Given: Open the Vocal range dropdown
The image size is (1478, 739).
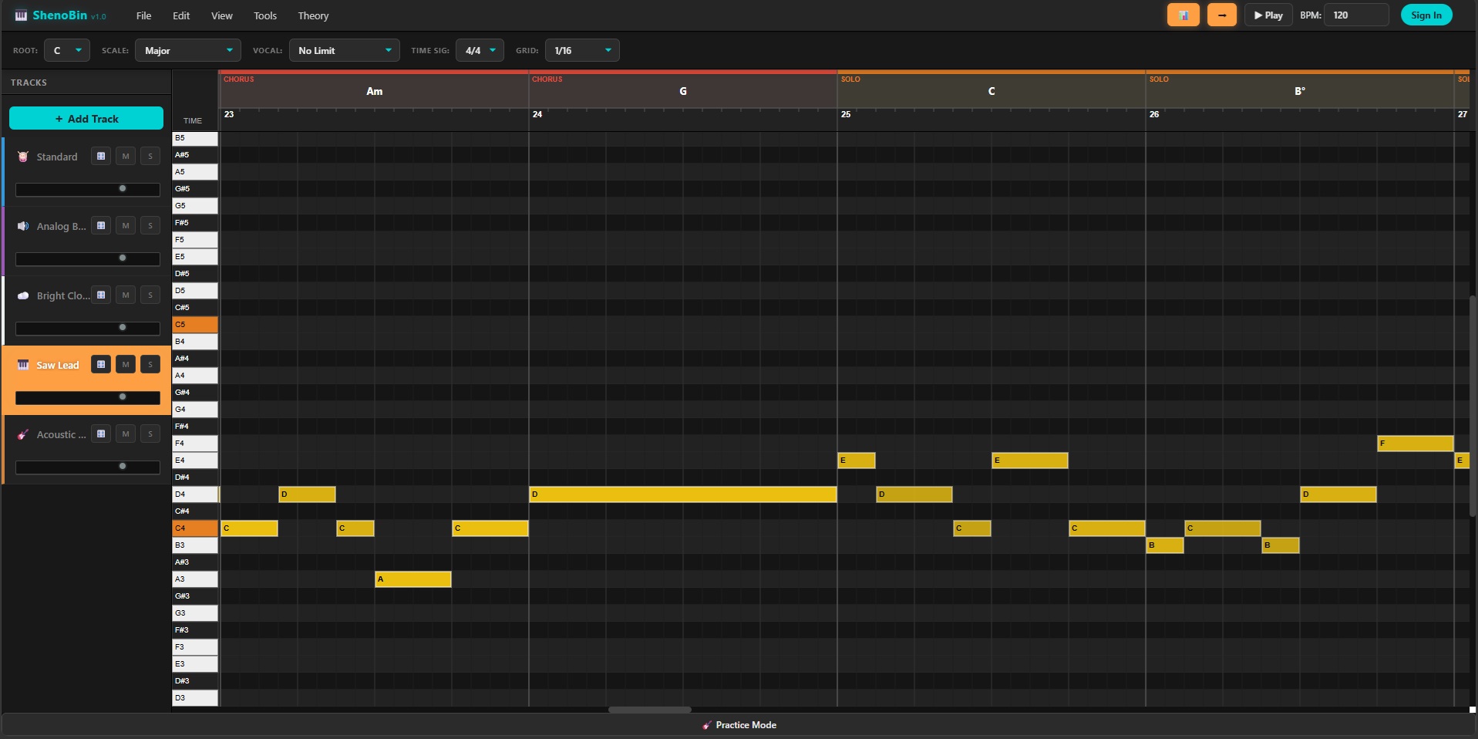Looking at the screenshot, I should [345, 50].
